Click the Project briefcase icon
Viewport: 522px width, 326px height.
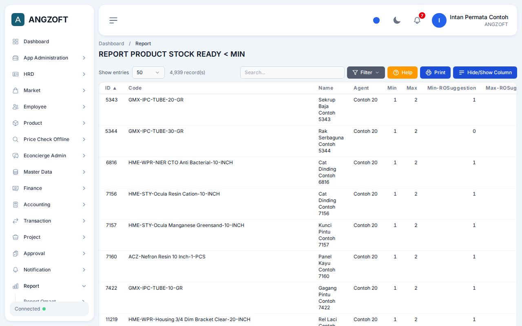pos(15,237)
